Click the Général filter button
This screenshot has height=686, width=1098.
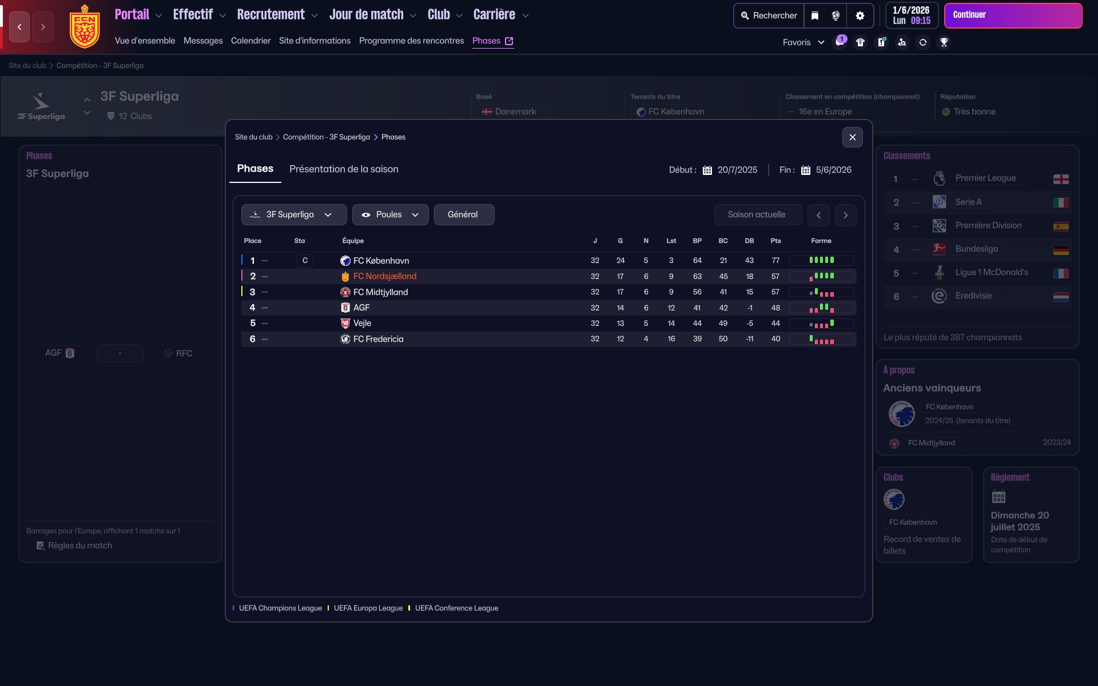coord(463,214)
